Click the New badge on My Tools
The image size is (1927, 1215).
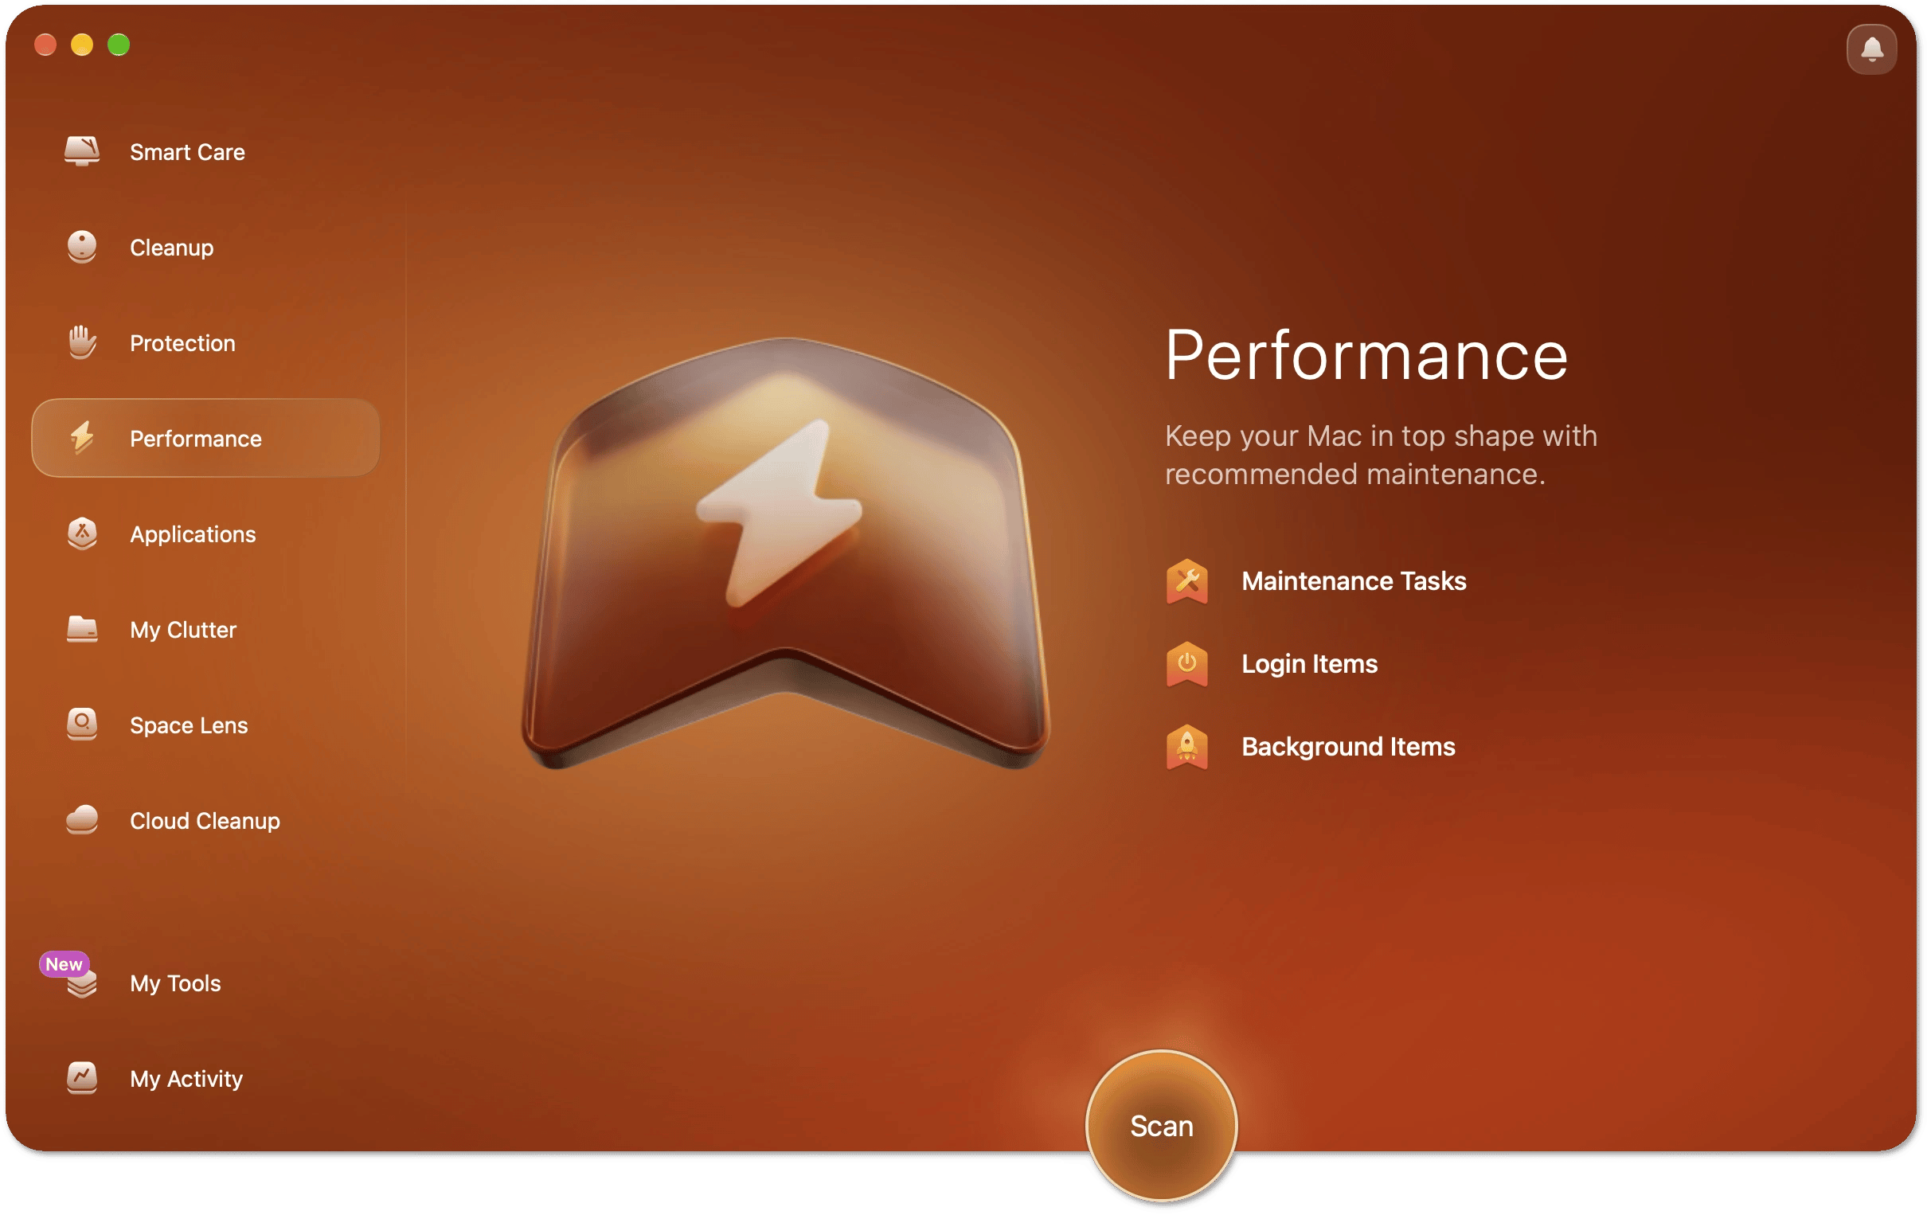(x=63, y=963)
